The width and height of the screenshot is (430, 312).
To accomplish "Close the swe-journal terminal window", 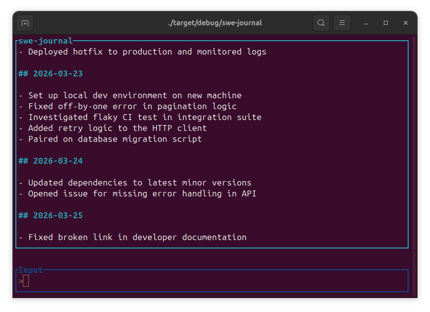I will tap(406, 23).
